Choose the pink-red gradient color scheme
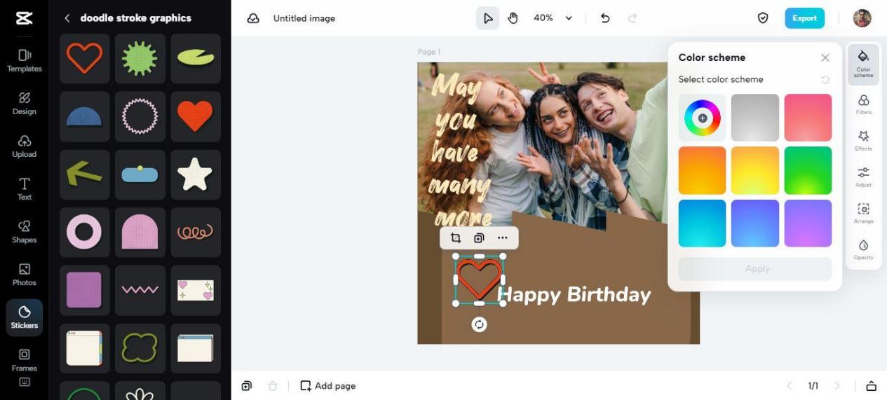 808,118
